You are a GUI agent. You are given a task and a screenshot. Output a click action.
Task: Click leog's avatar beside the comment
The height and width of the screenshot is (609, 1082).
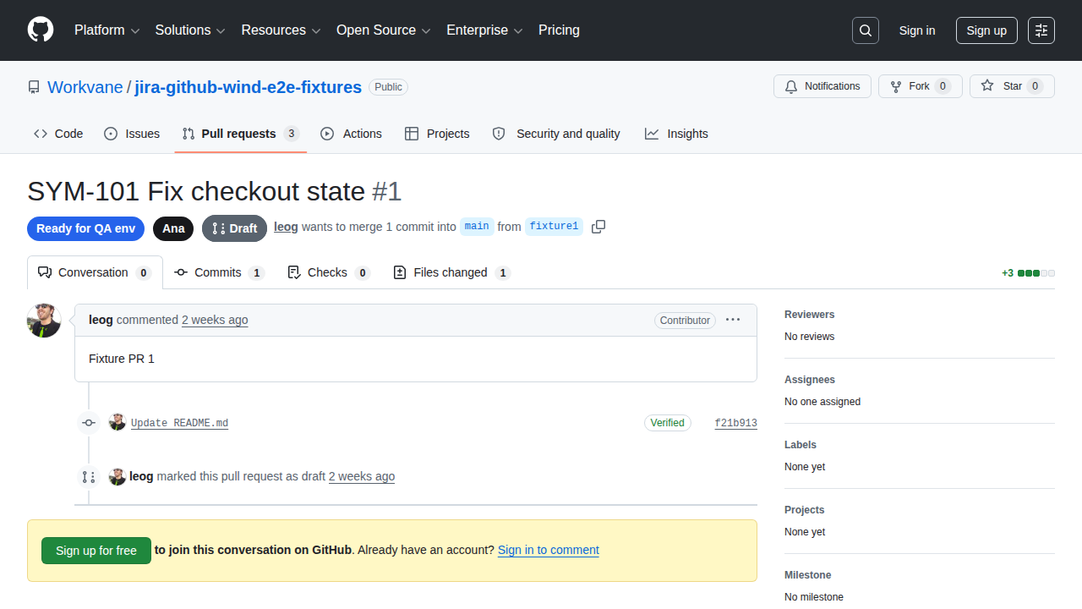[x=44, y=321]
